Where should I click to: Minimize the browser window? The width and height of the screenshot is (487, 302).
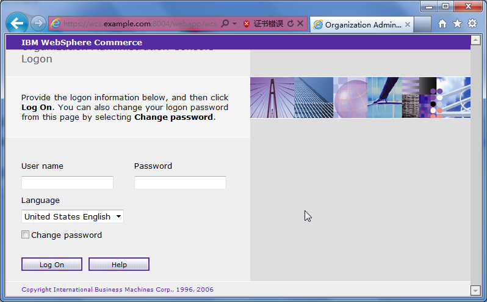(429, 6)
